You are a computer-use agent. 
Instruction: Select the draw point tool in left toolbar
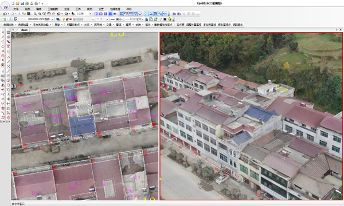(3, 33)
